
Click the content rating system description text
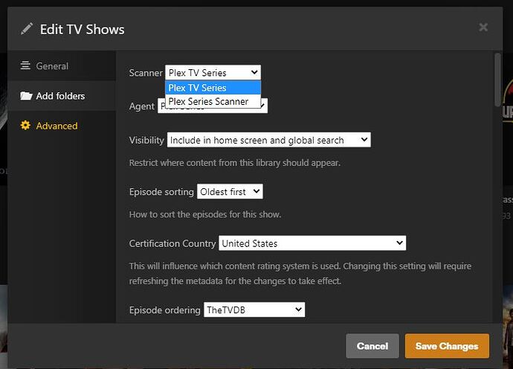click(x=300, y=273)
